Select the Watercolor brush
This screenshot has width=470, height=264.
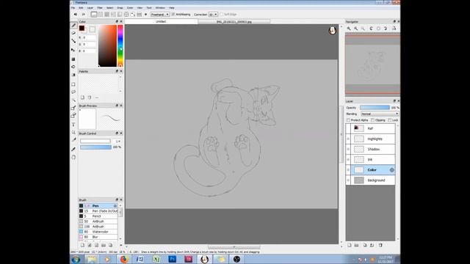[x=98, y=232]
